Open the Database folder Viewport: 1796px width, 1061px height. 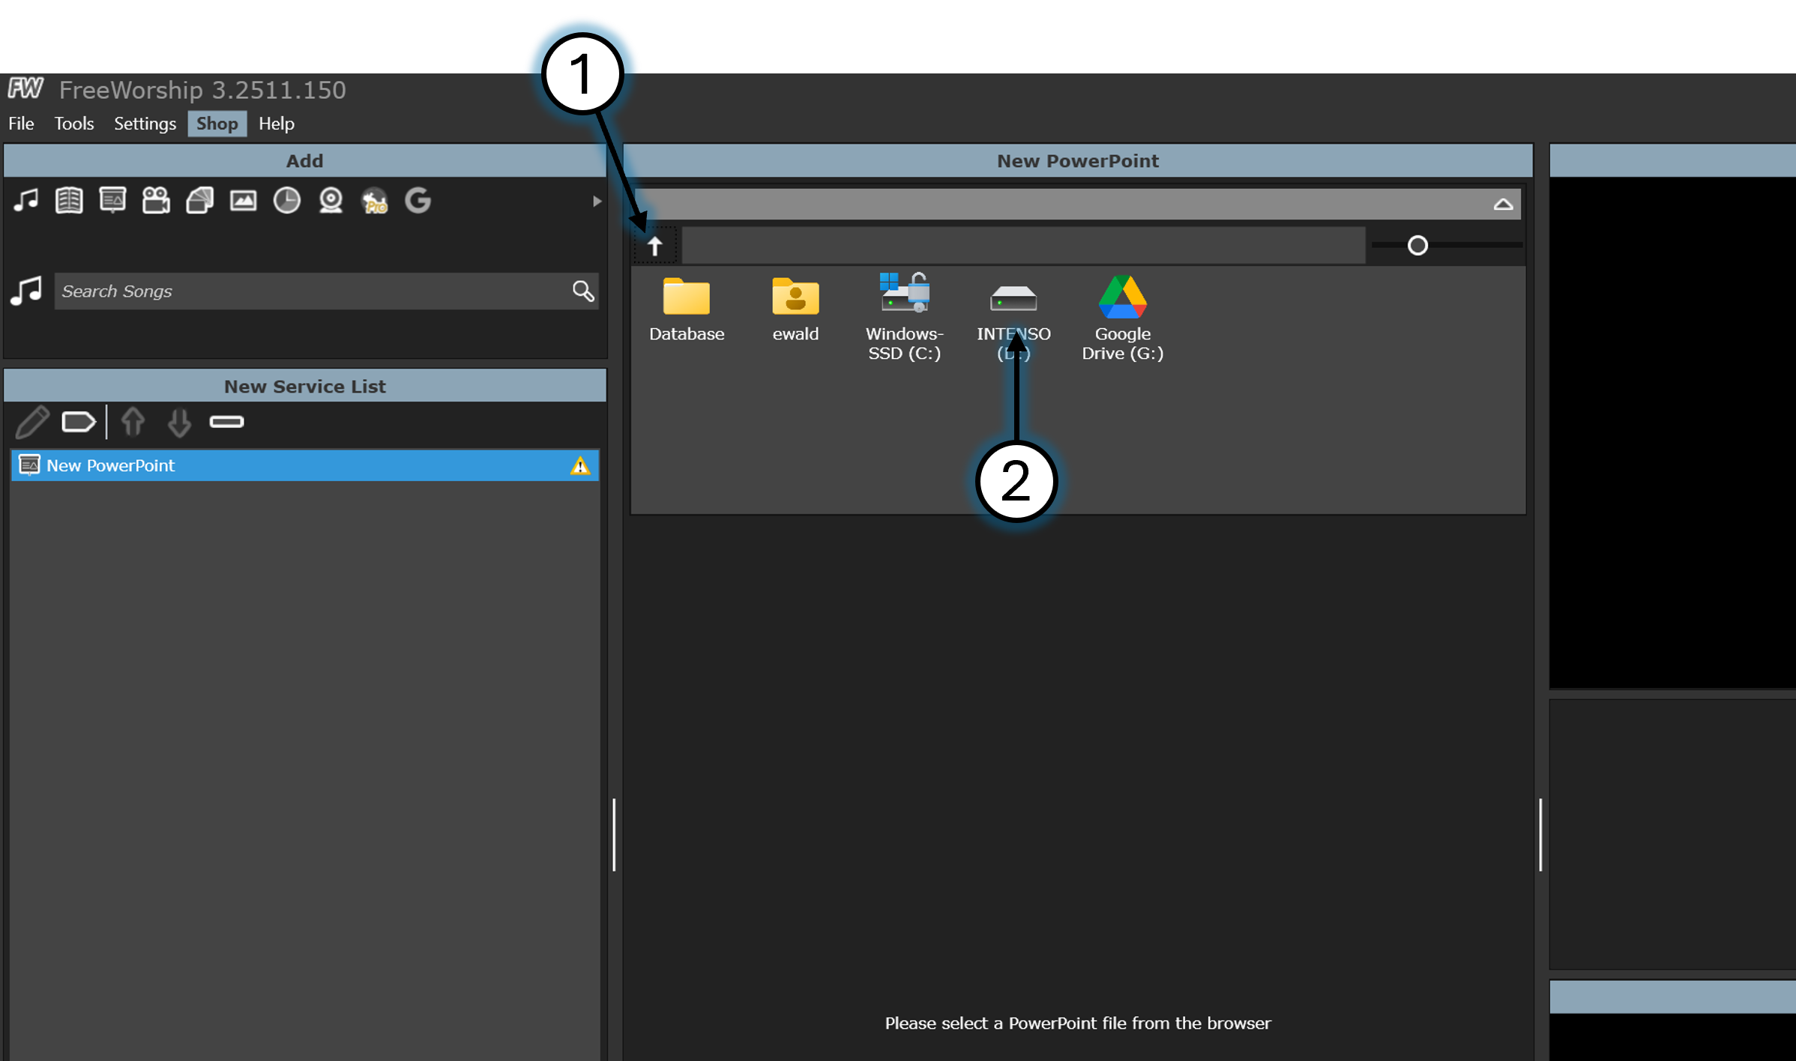pyautogui.click(x=686, y=309)
